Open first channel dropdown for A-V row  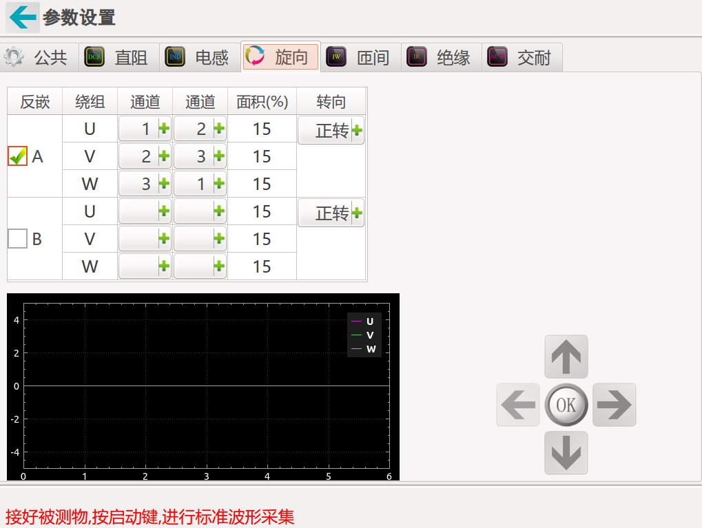point(145,156)
